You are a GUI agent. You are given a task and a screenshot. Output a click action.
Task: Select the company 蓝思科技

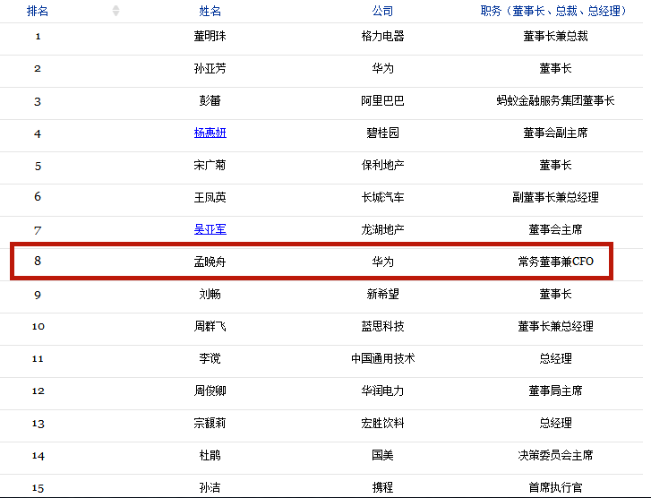[382, 326]
